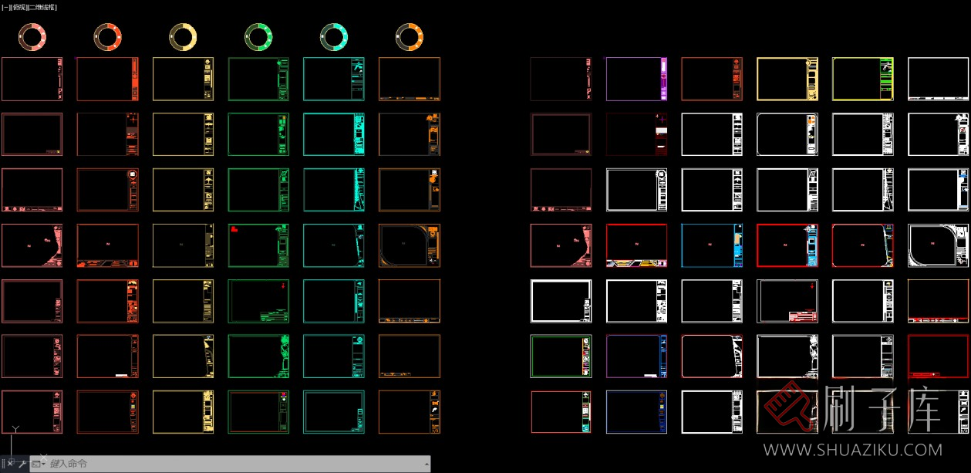This screenshot has height=473, width=971.
Task: Select the red-orange color ring
Action: 107,36
